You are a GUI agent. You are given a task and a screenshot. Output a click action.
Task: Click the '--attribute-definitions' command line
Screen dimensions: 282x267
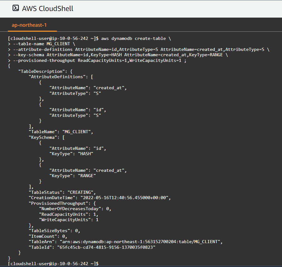(139, 50)
